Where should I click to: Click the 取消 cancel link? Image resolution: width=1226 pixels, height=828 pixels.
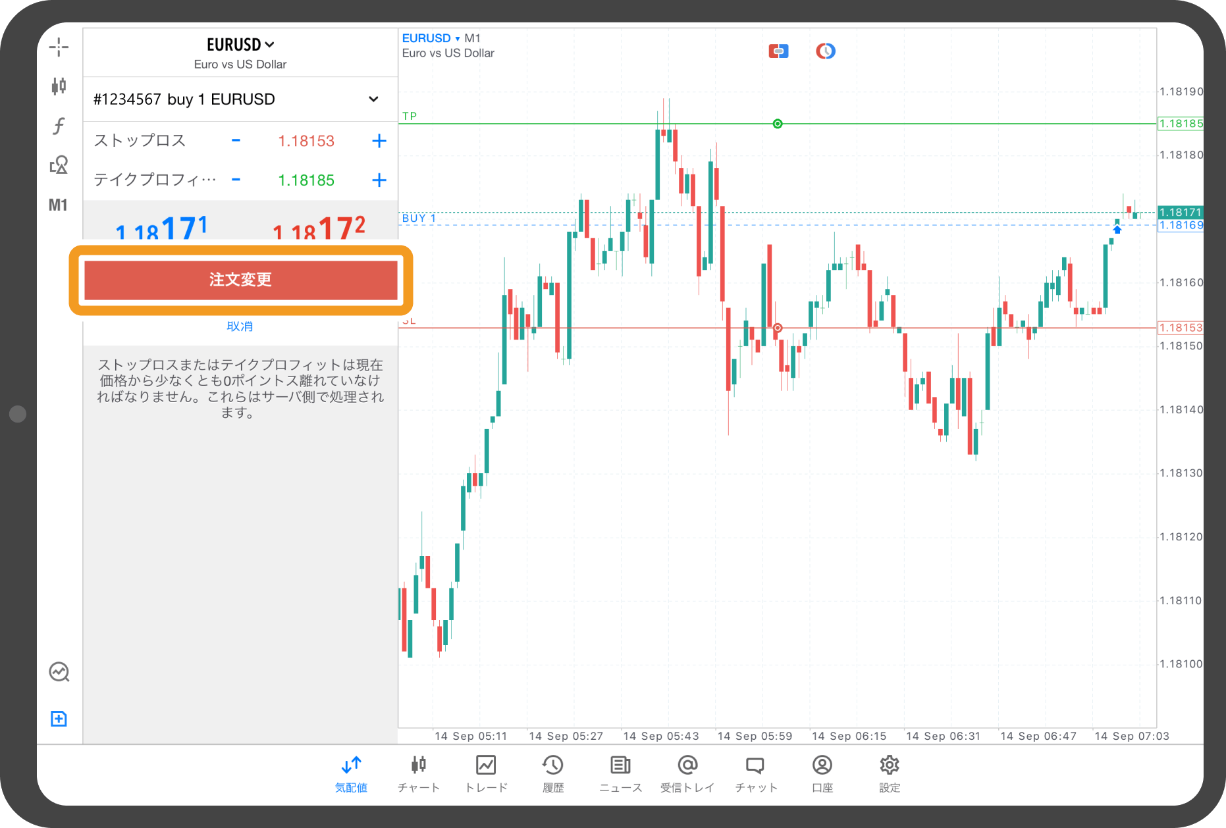click(x=240, y=326)
